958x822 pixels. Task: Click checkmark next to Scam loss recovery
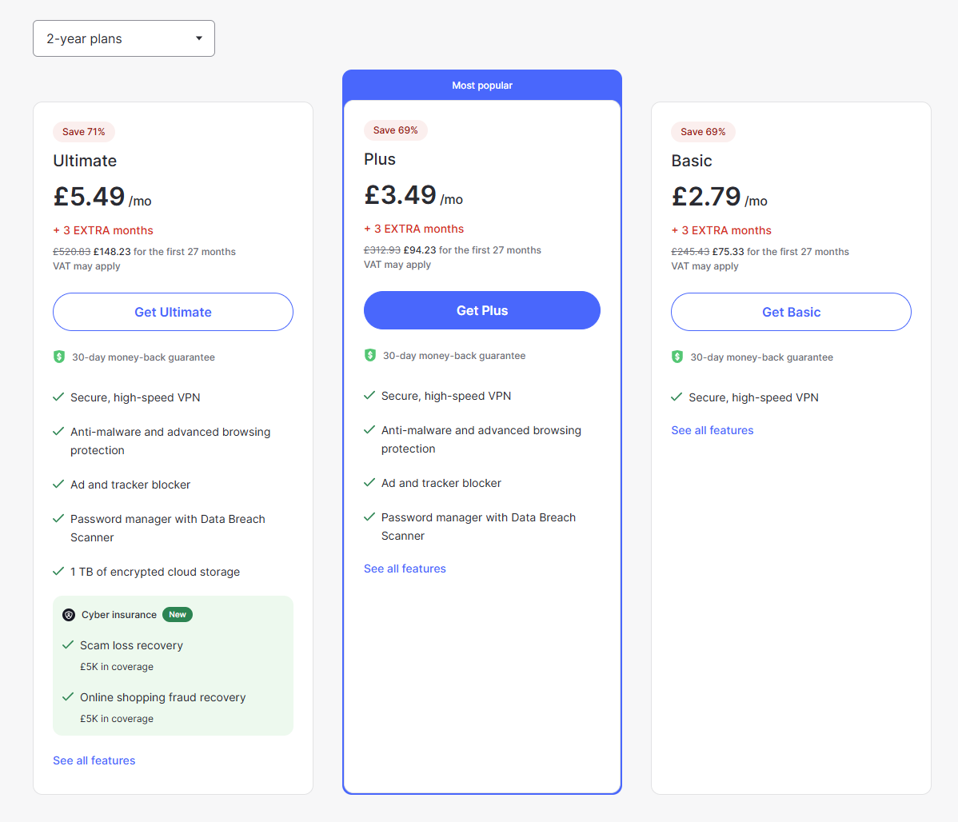click(x=68, y=644)
